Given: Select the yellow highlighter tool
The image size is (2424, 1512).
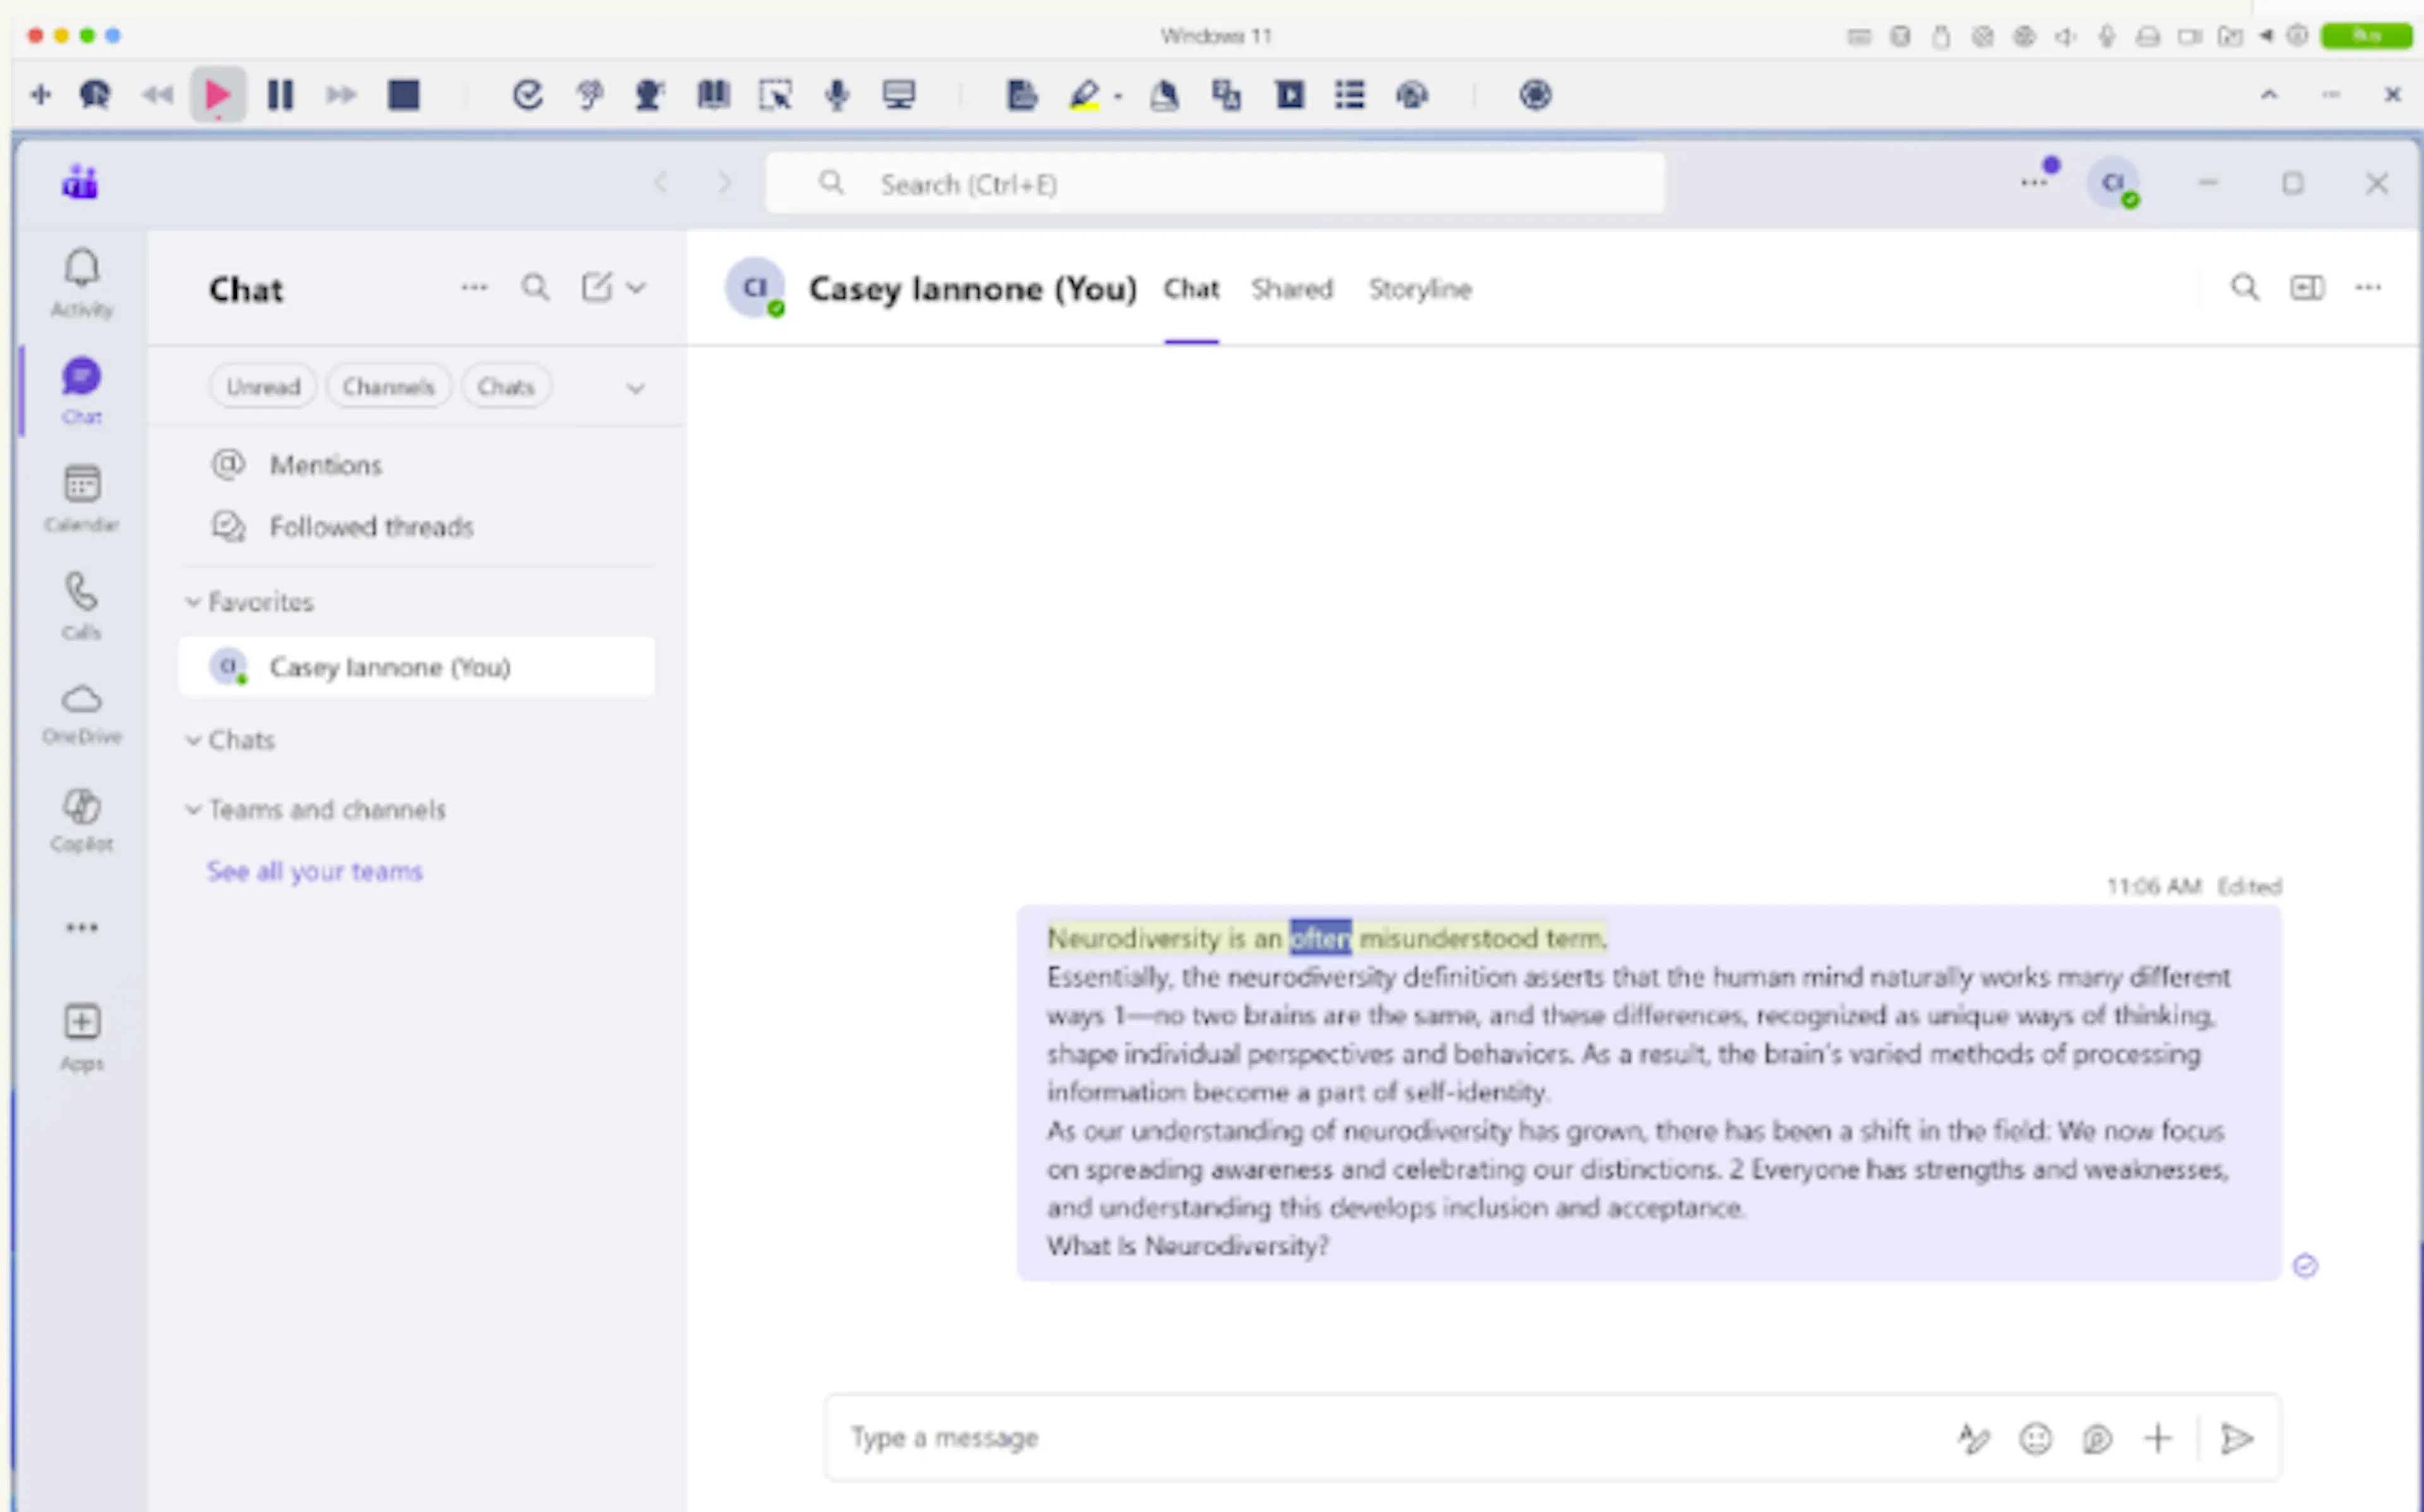Looking at the screenshot, I should 1084,95.
